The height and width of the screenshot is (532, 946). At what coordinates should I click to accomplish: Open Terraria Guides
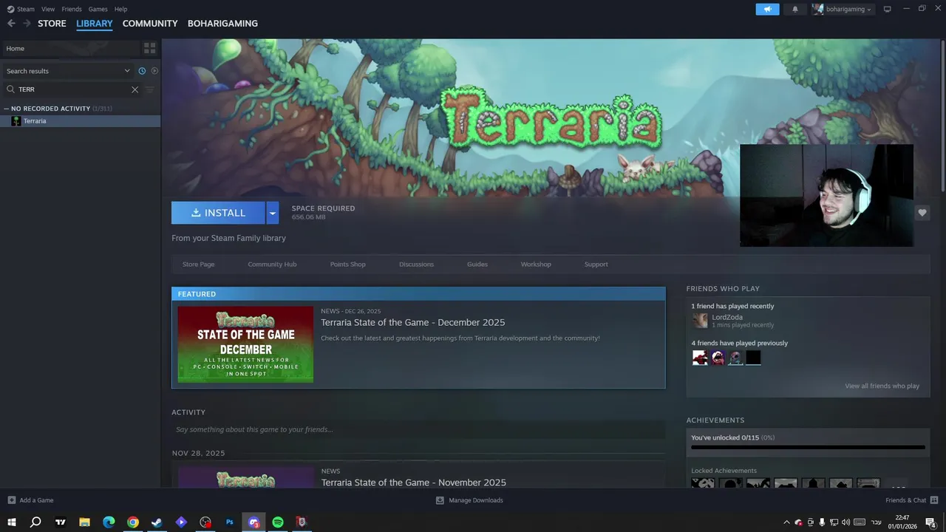(477, 265)
